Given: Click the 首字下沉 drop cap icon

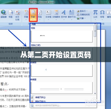Looking at the screenshot, I should [x=72, y=12].
